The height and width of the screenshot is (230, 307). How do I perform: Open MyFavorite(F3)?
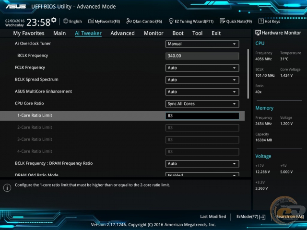104,21
